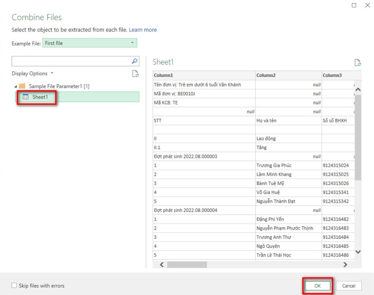Click the preview scroll down arrow
Viewport: 374px width, 295px height.
[358, 252]
